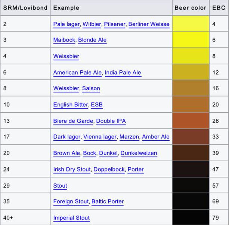Follow the Pilsener link

point(114,24)
